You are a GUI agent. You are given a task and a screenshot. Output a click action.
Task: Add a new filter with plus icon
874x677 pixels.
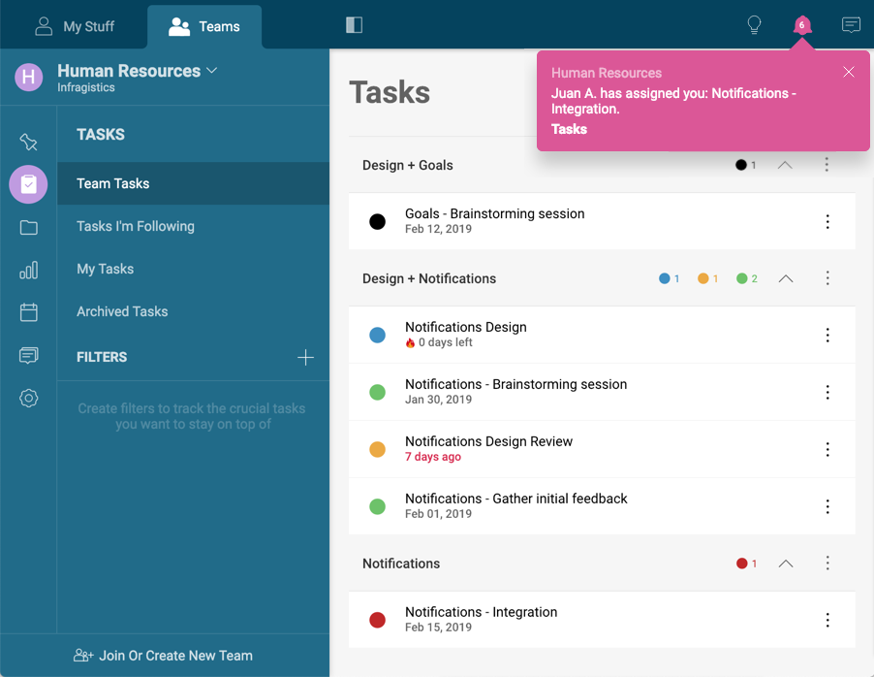(305, 357)
